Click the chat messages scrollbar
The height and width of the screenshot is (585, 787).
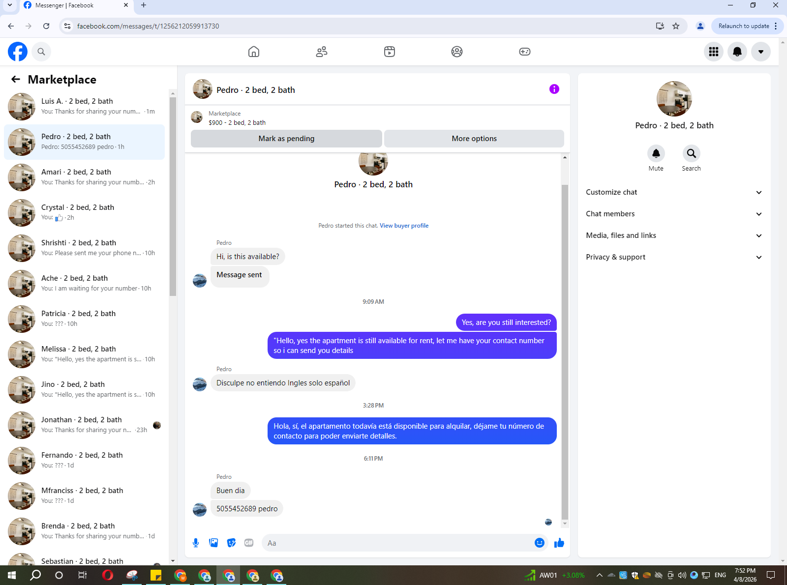coord(565,351)
